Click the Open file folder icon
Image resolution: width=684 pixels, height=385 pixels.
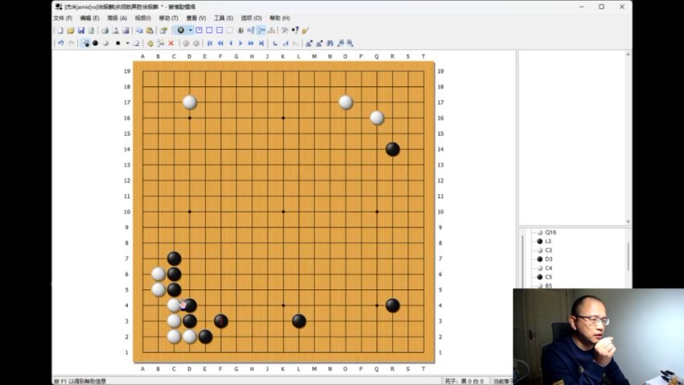[x=70, y=31]
